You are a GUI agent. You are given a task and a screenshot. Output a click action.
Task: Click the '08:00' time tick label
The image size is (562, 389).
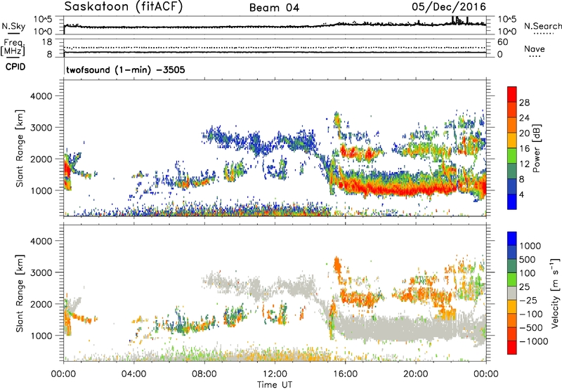(x=204, y=374)
